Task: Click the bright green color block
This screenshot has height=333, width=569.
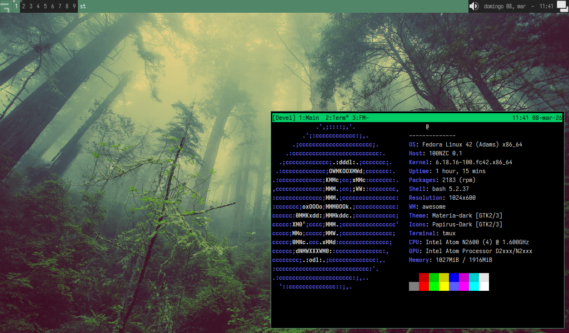Action: 434,286
